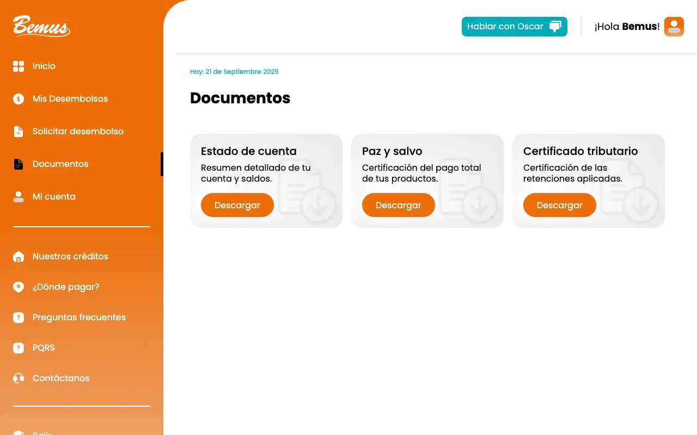Click the orange user avatar icon
The width and height of the screenshot is (697, 435).
(674, 27)
